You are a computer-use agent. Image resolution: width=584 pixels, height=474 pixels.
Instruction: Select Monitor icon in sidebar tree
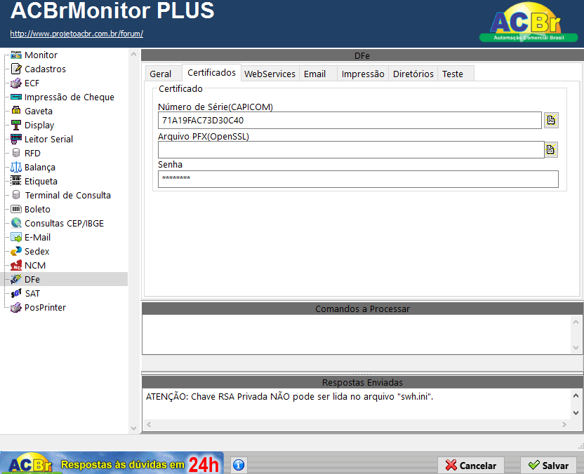[16, 55]
